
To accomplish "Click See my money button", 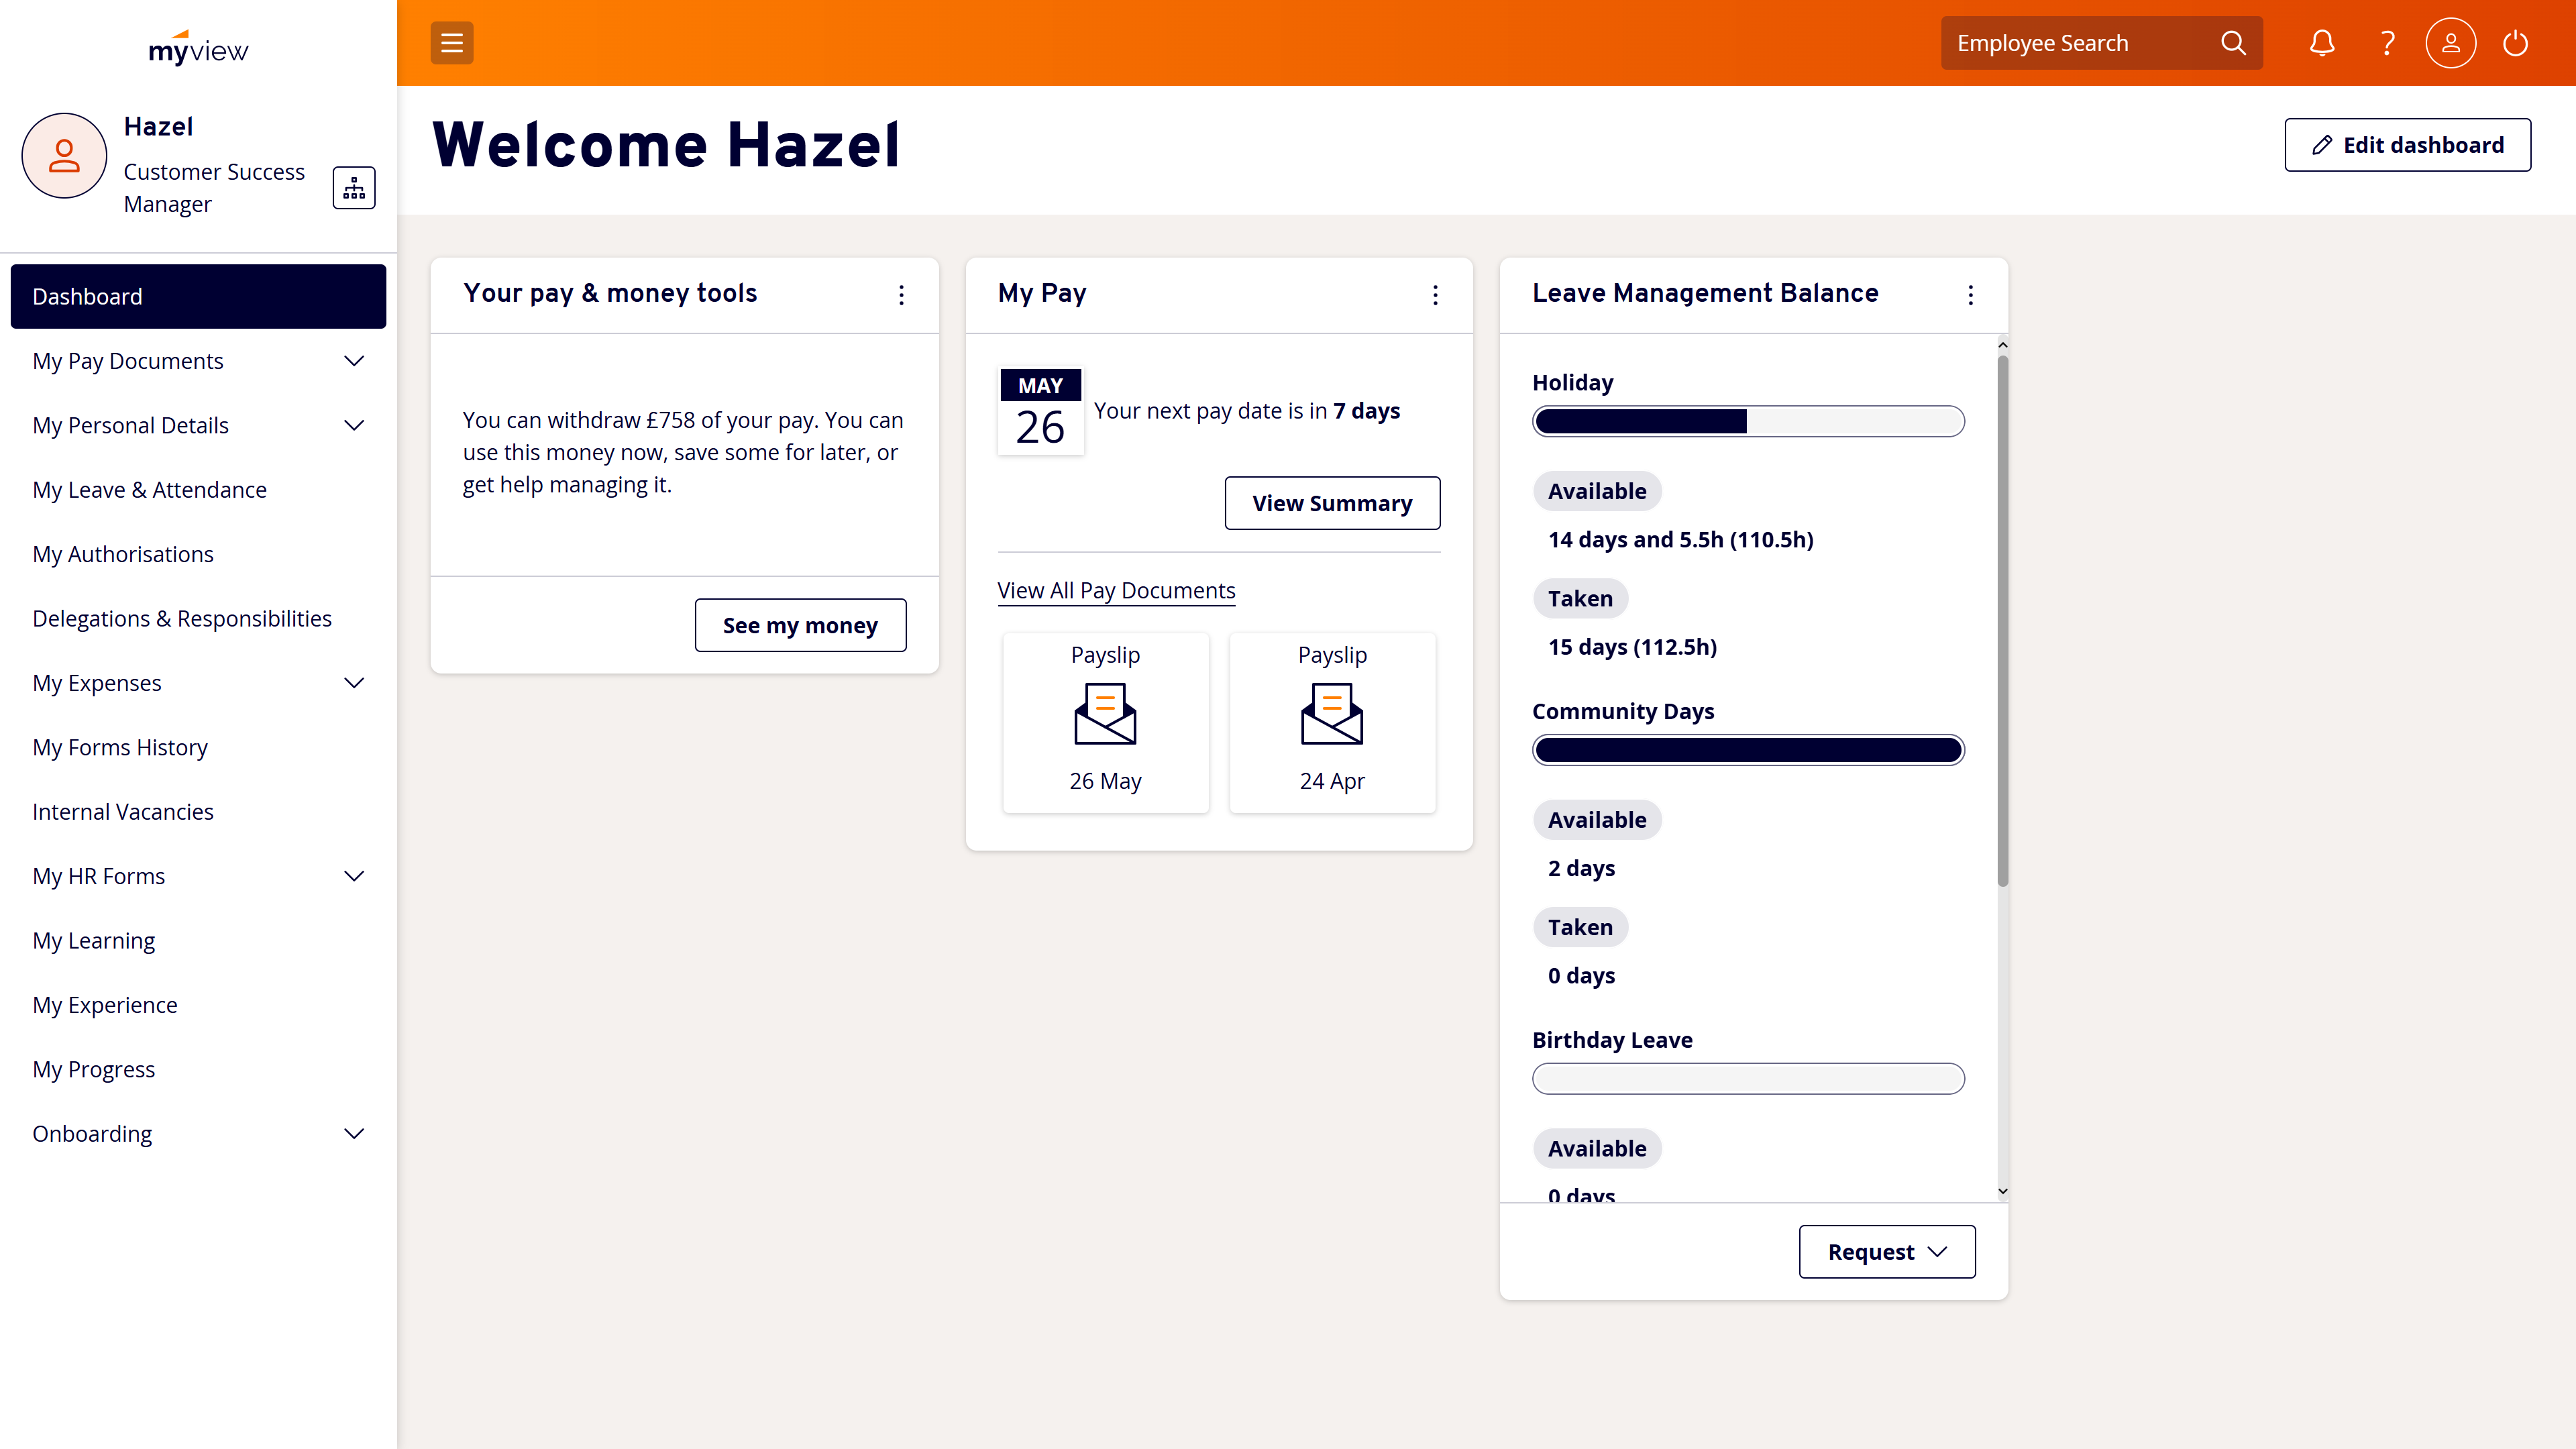I will [x=800, y=625].
